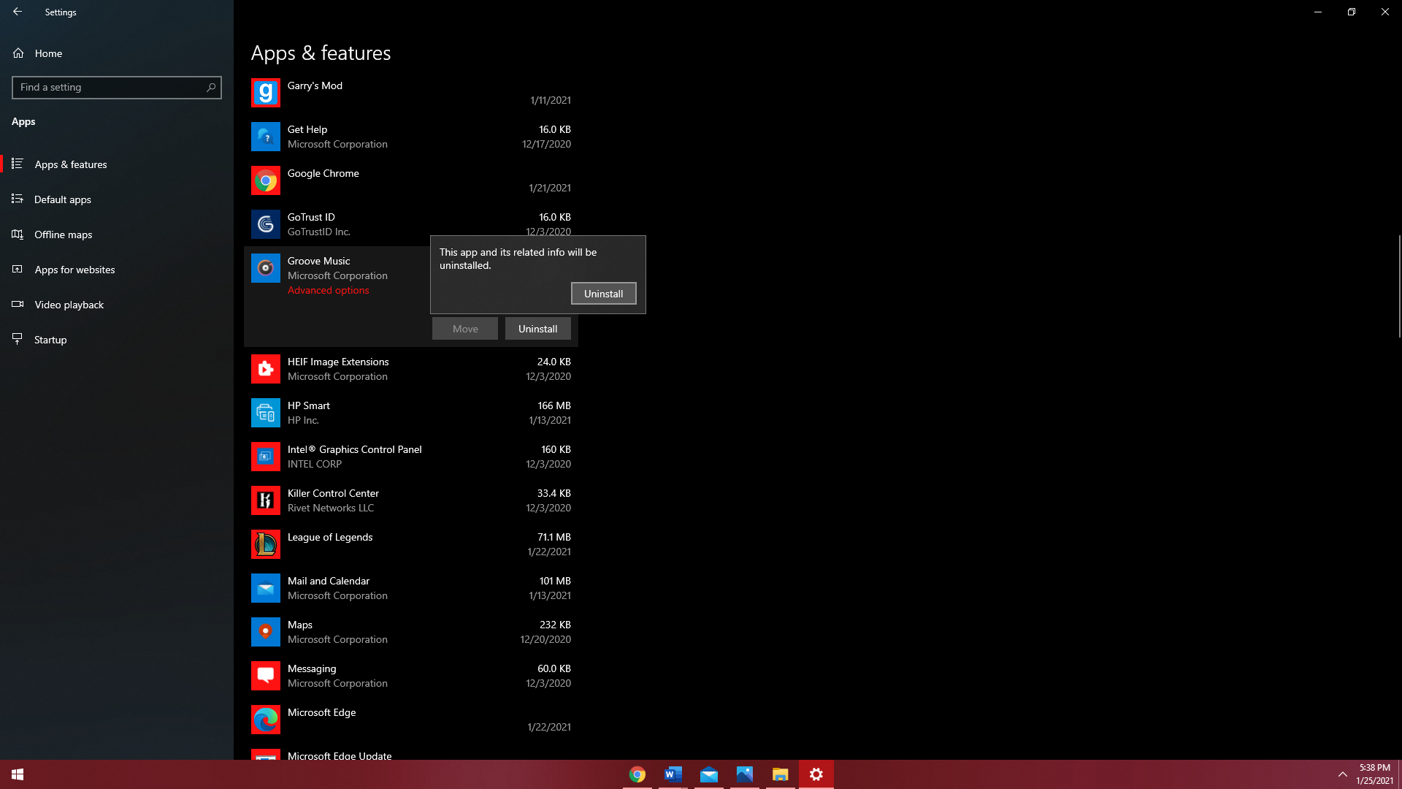1402x789 pixels.
Task: Open Groove Music Advanced options
Action: pyautogui.click(x=328, y=291)
